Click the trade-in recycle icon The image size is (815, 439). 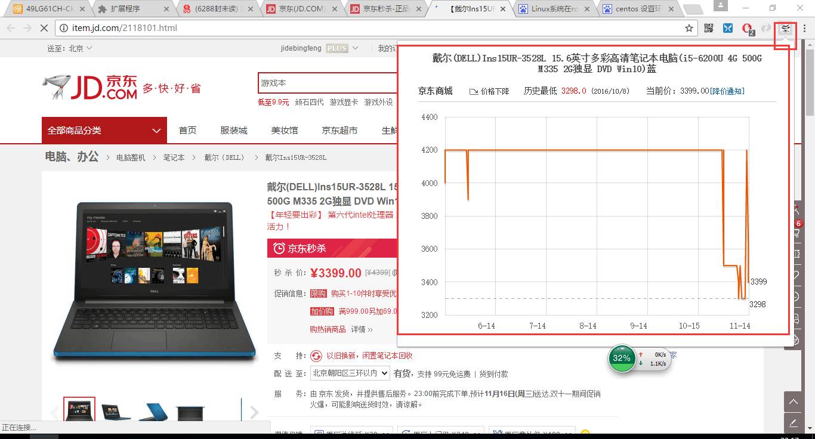point(316,355)
